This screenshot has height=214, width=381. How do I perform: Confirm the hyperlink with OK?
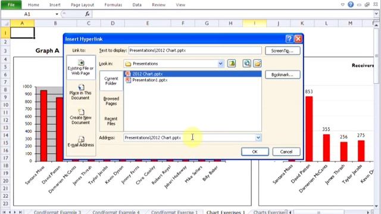pyautogui.click(x=255, y=152)
